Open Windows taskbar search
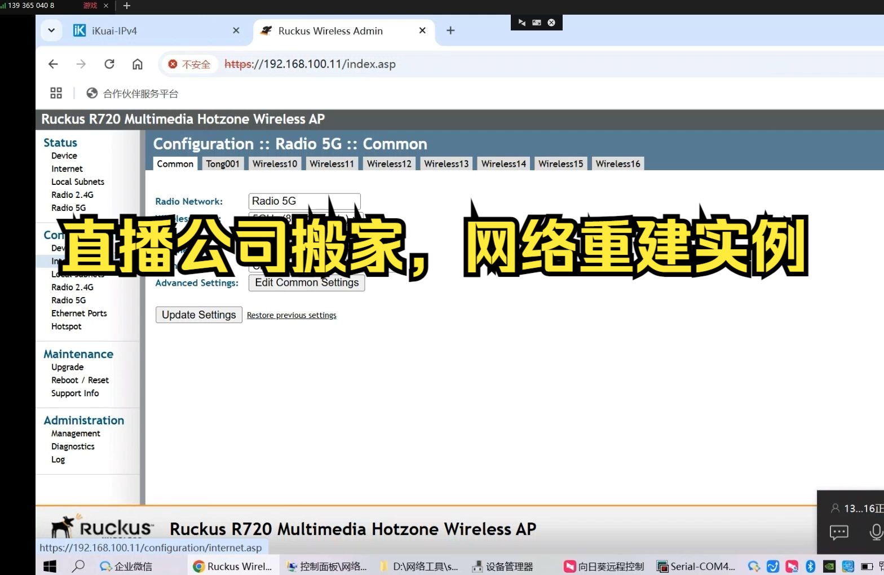 78,566
